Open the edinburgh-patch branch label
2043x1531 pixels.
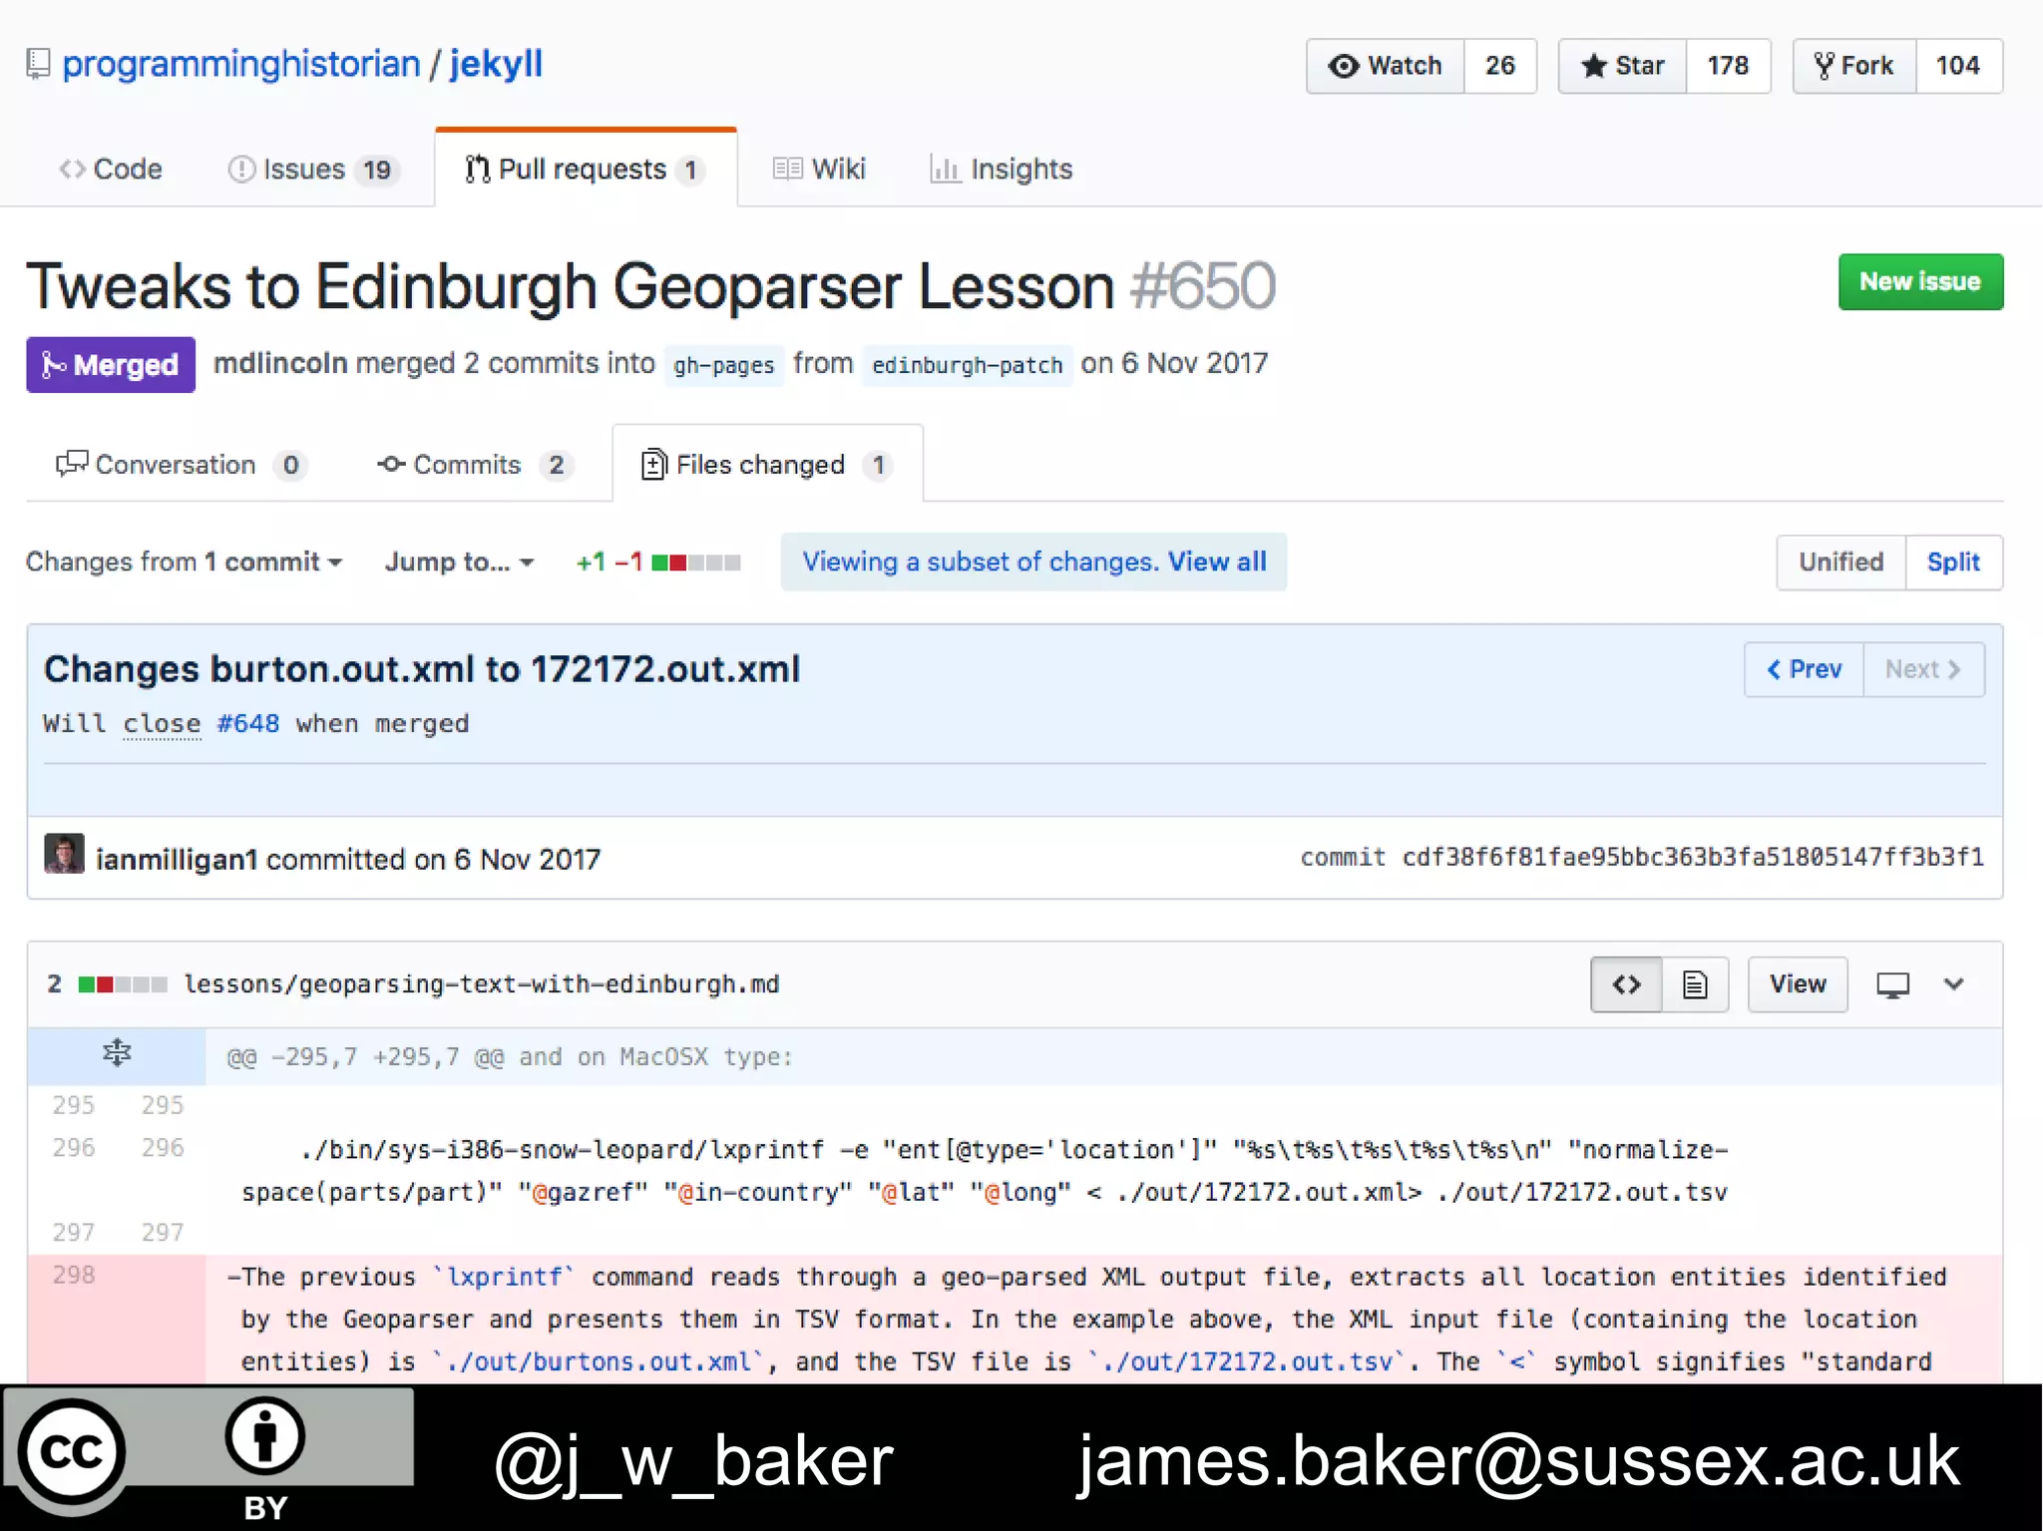967,365
